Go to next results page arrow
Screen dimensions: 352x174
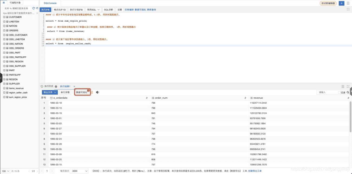click(52, 171)
